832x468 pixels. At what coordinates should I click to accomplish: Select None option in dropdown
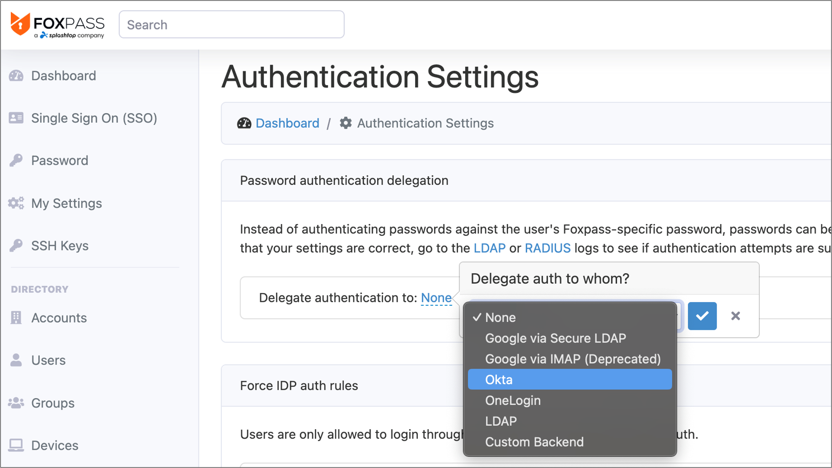pyautogui.click(x=570, y=317)
